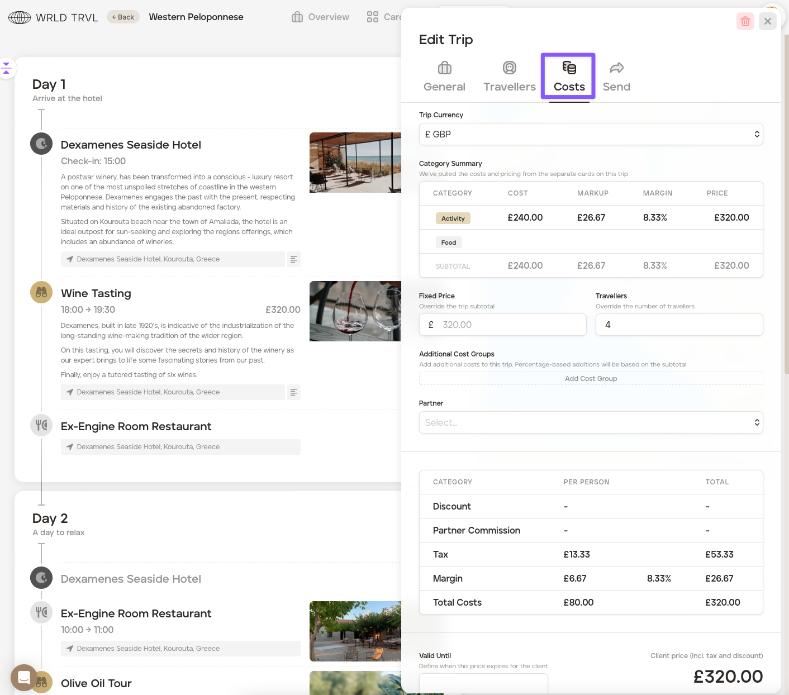Switch to the General tab
This screenshot has height=695, width=789.
[444, 77]
